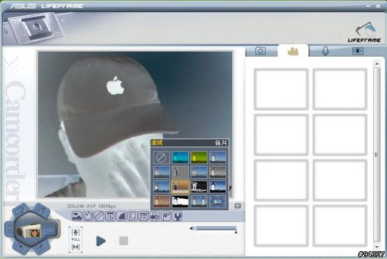This screenshot has width=387, height=259.
Task: Click the gray stop button
Action: pos(123,241)
